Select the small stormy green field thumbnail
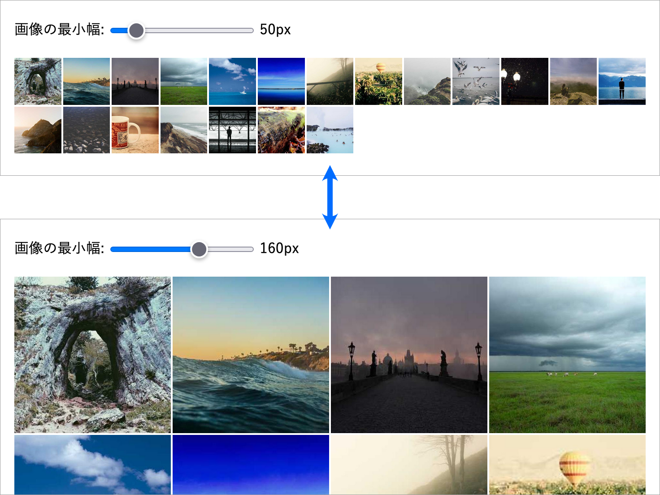Image resolution: width=660 pixels, height=495 pixels. point(184,81)
